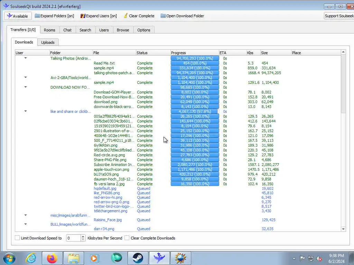
Task: Select the talking-photos-patch.a... file row
Action: point(178,73)
